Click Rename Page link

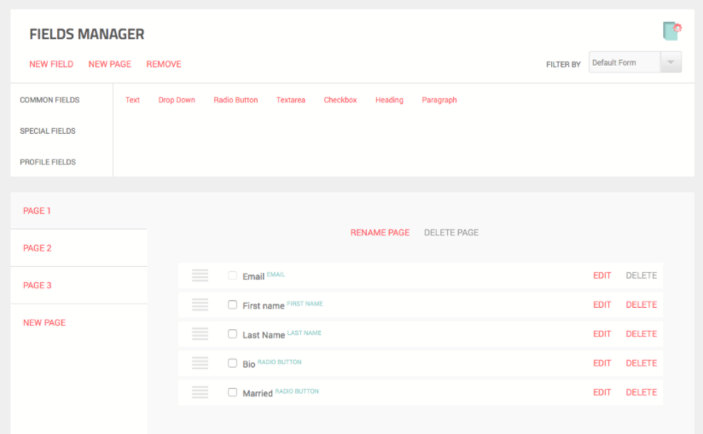coord(380,233)
